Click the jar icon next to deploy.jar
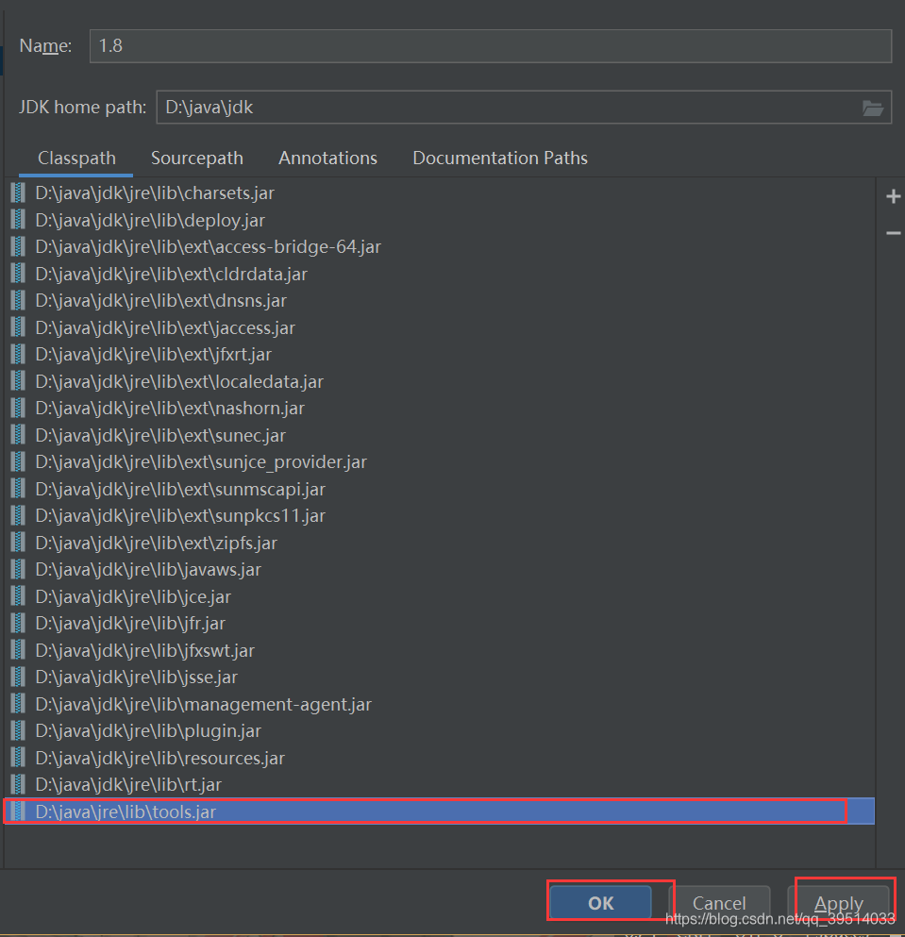This screenshot has width=905, height=937. point(19,219)
